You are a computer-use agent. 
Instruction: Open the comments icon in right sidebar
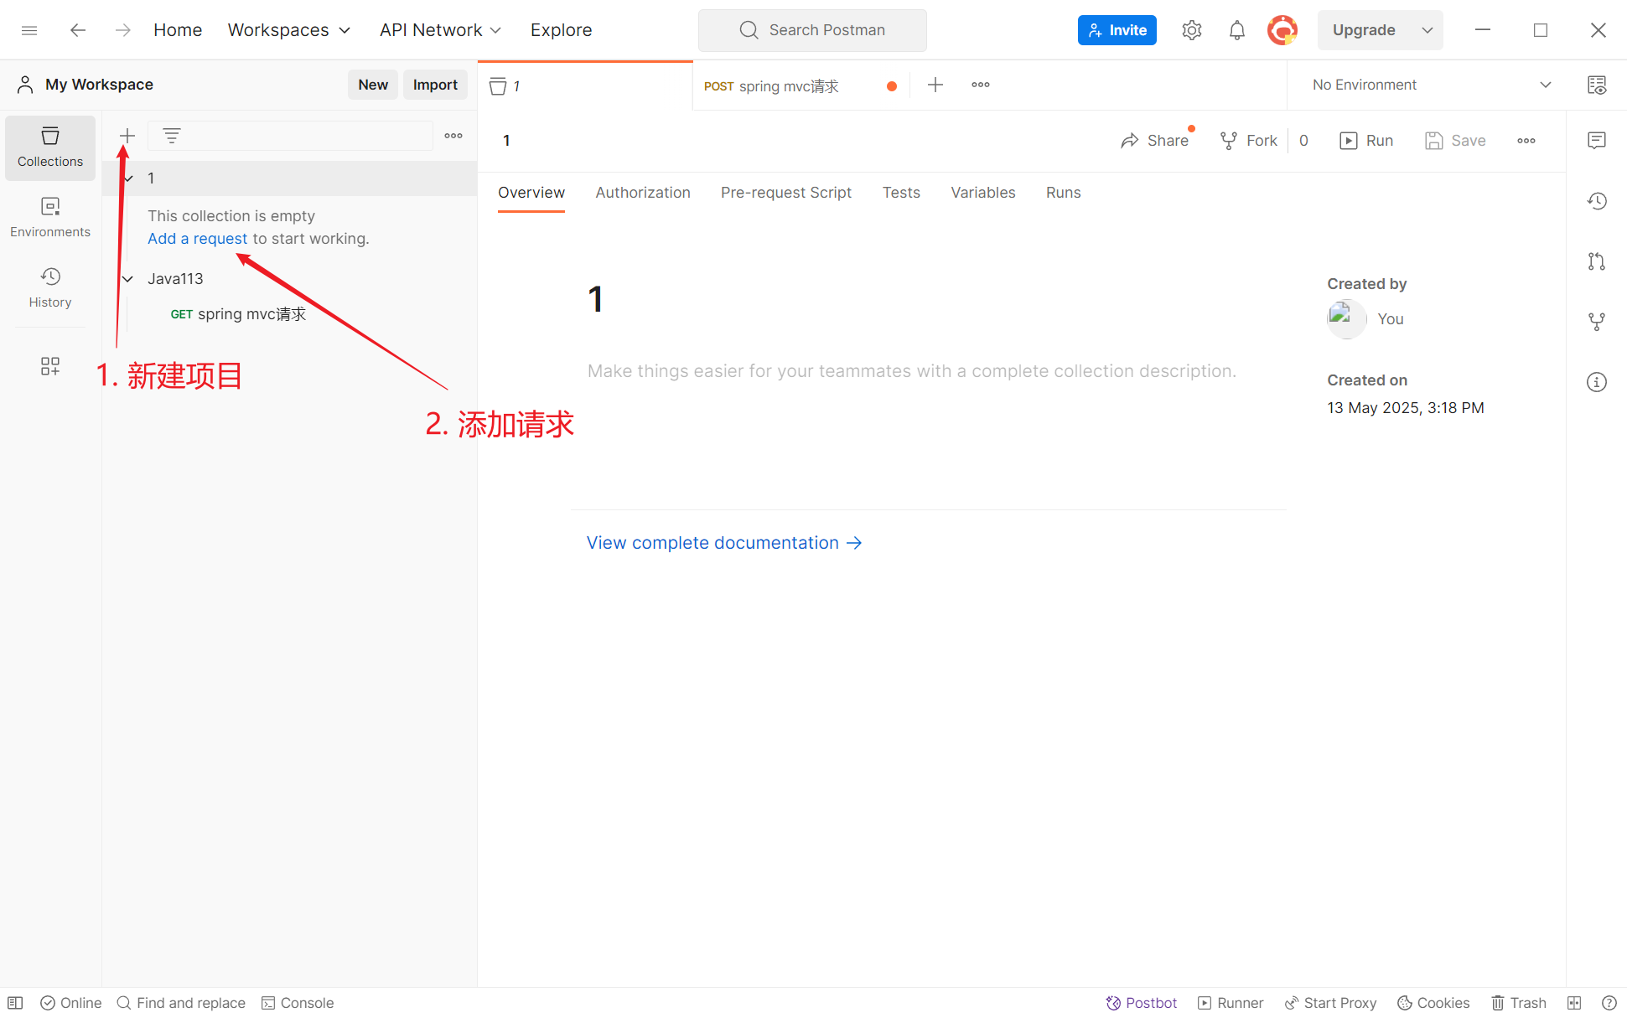(x=1596, y=140)
